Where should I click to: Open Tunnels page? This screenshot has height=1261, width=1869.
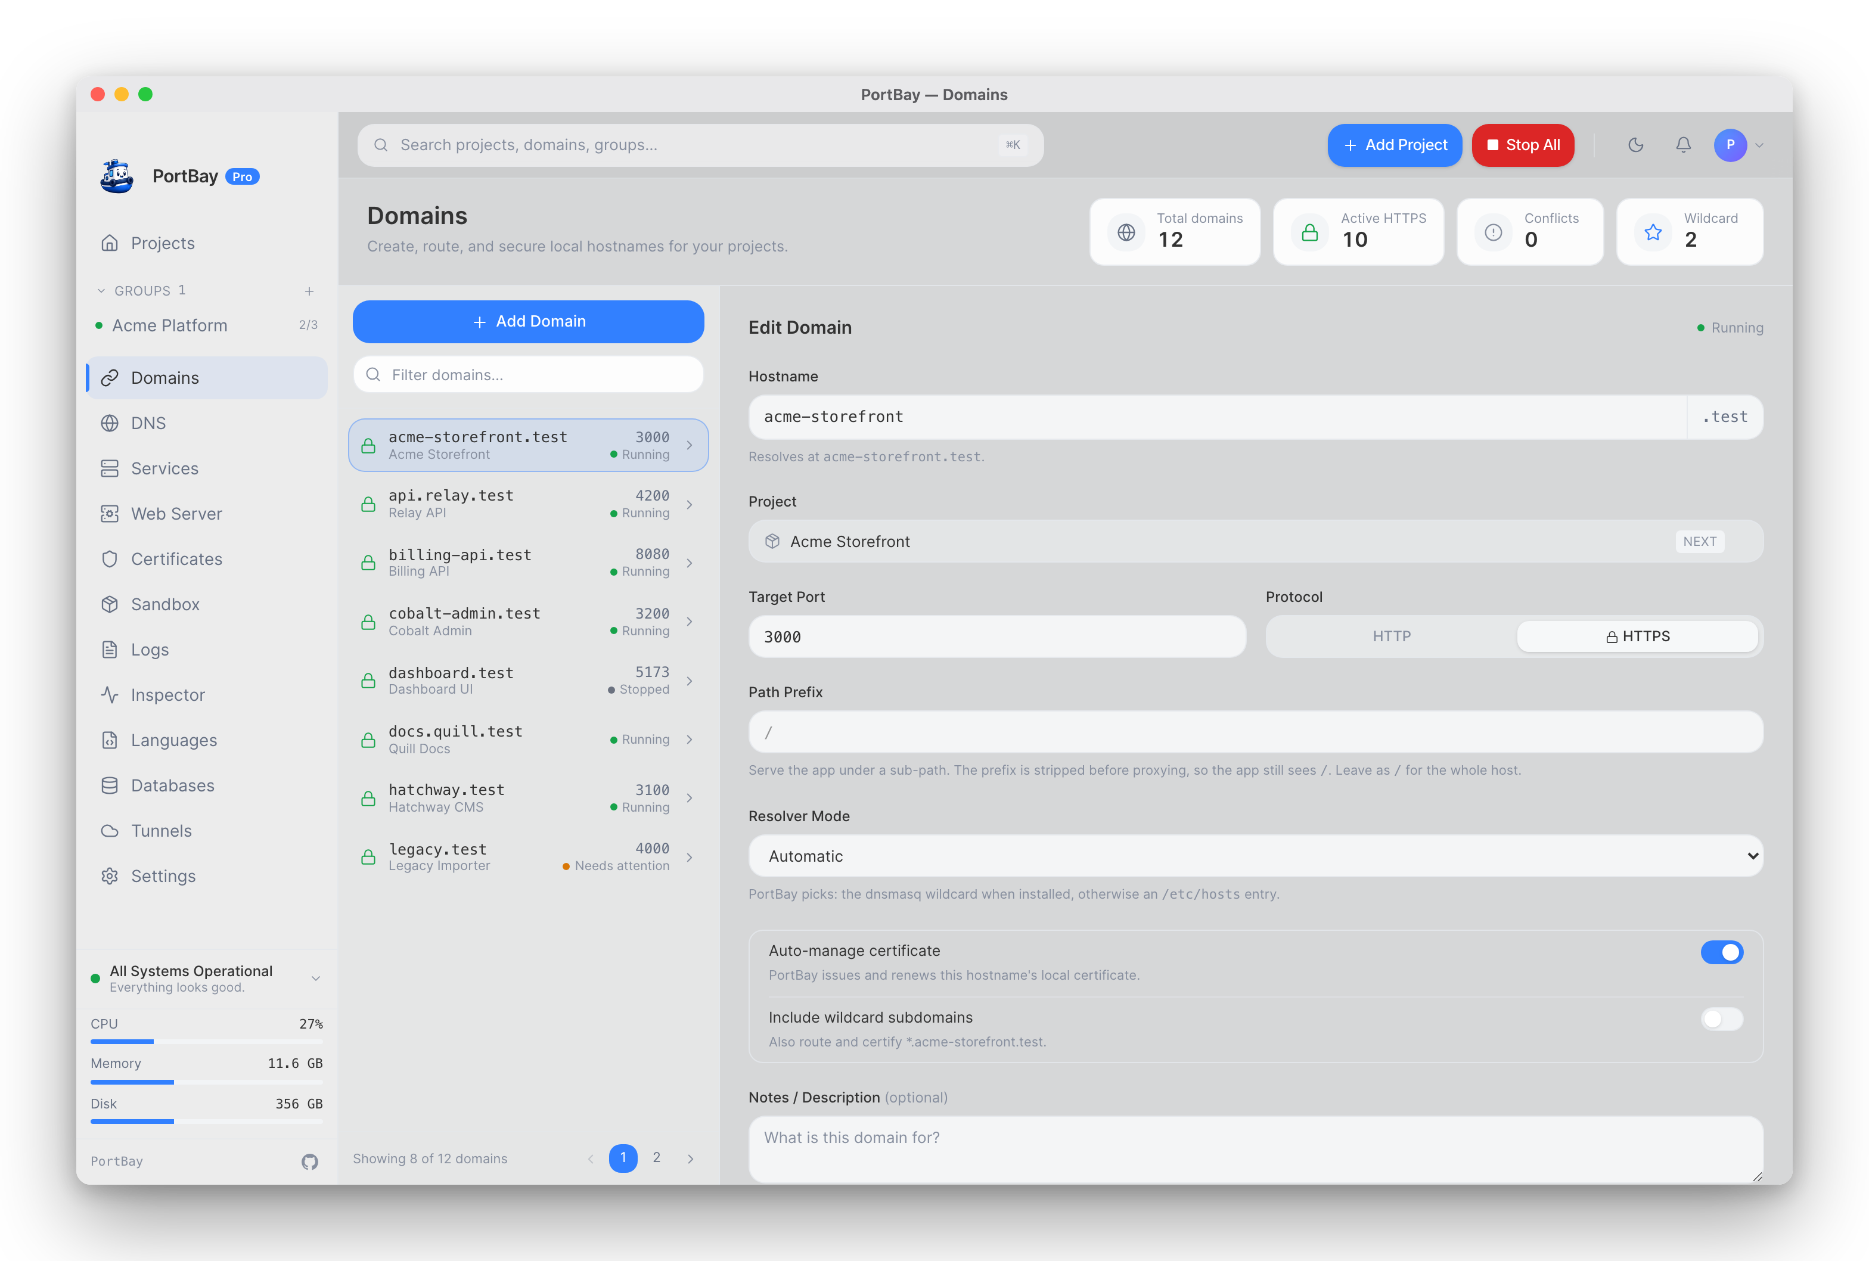coord(207,831)
